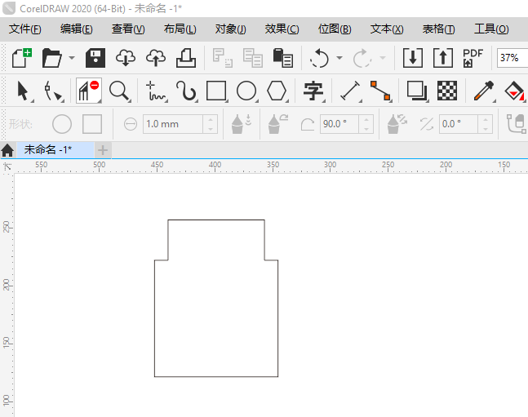528x417 pixels.
Task: Click the Export icon
Action: (x=443, y=58)
